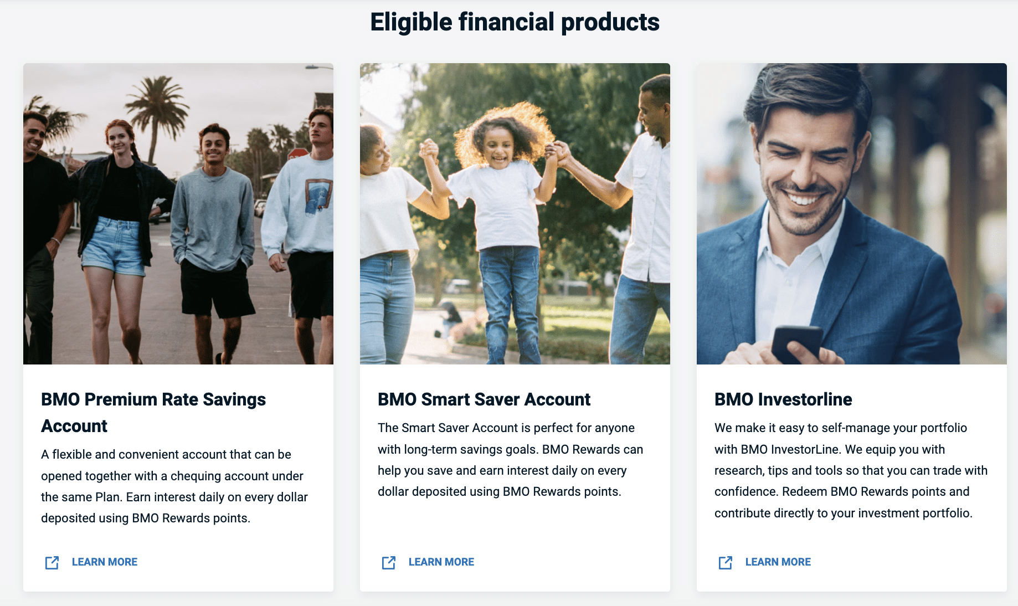Click the Eligible financial products heading
Screen dimensions: 1018x606
pyautogui.click(x=515, y=22)
